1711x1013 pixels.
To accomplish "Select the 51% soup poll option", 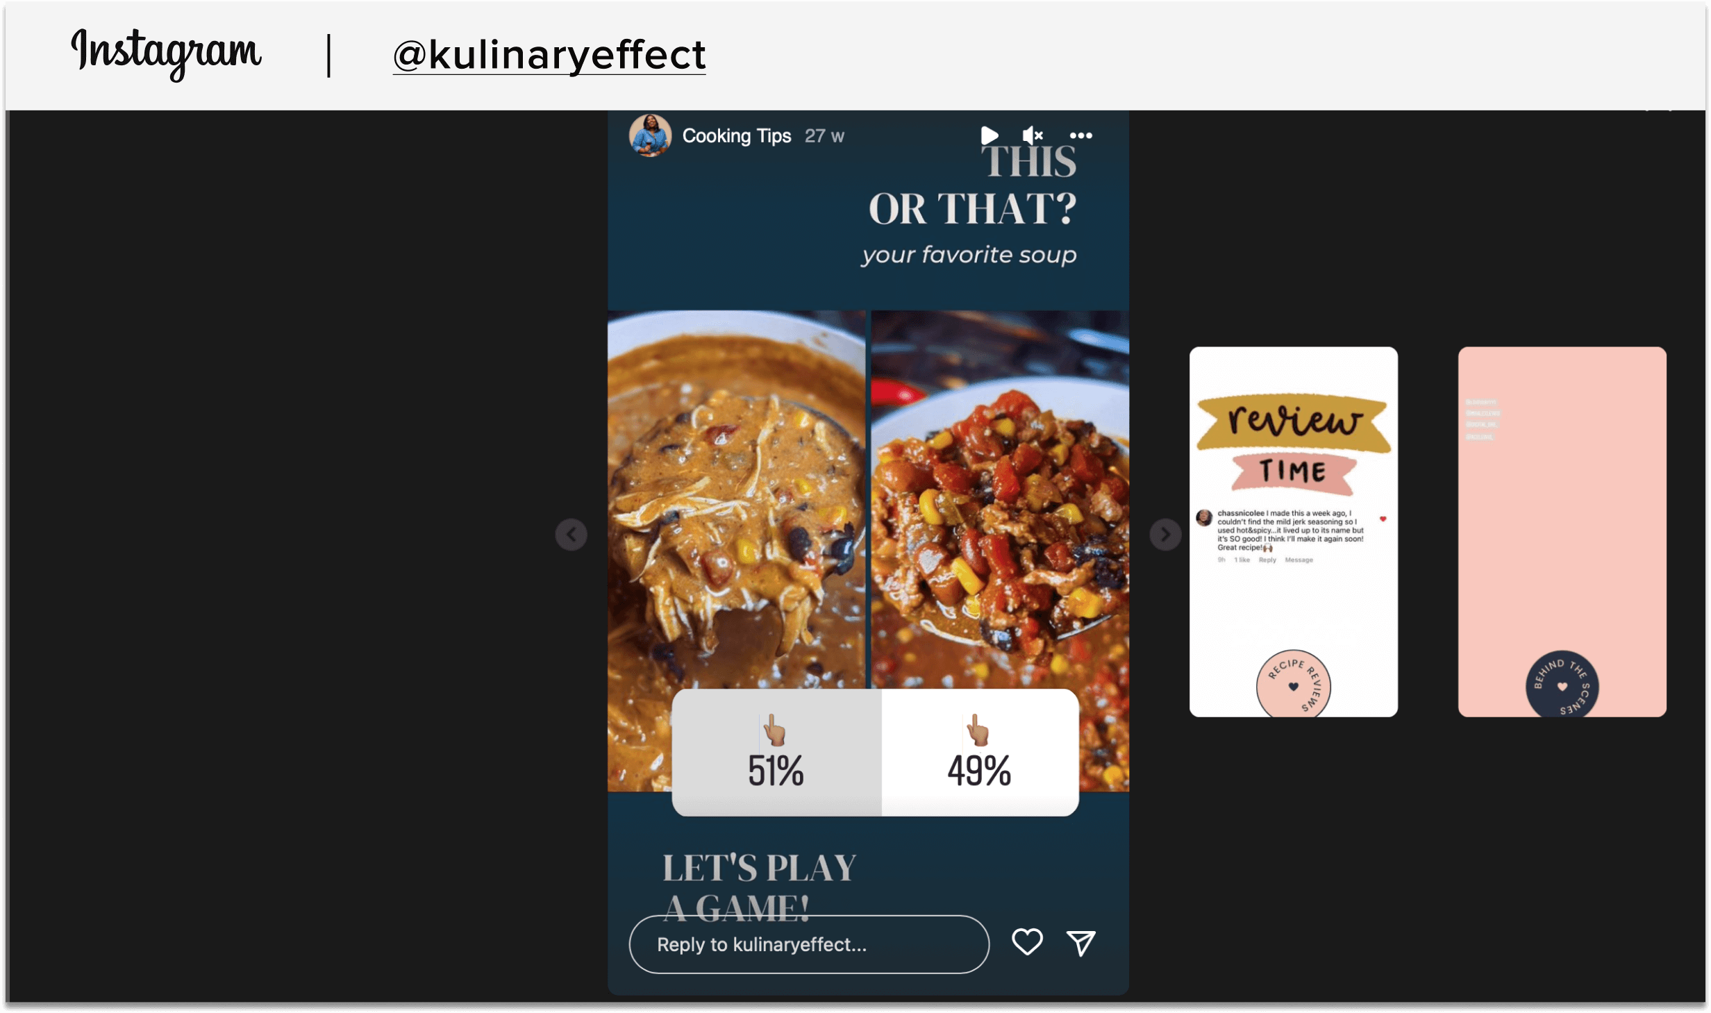I will [x=773, y=750].
